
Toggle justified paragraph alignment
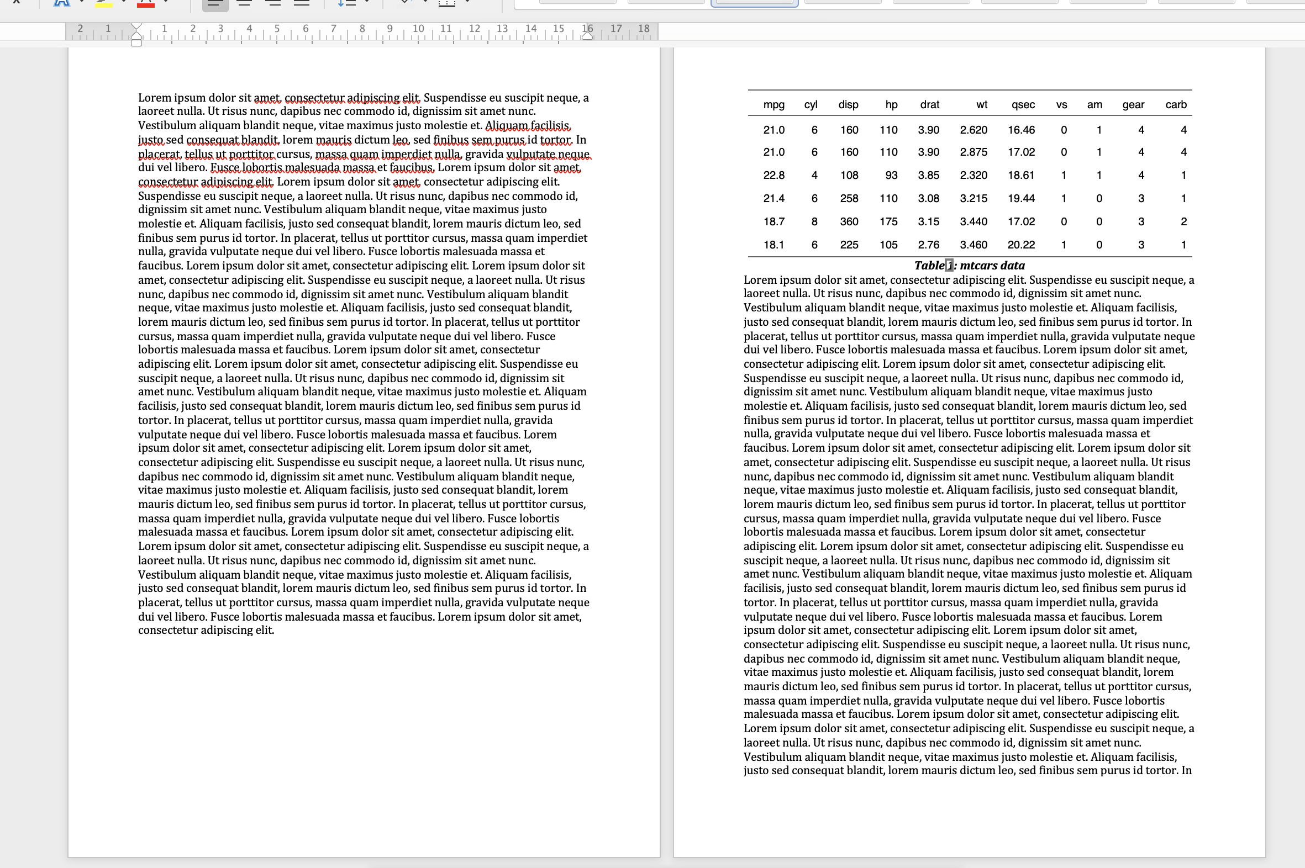[303, 3]
